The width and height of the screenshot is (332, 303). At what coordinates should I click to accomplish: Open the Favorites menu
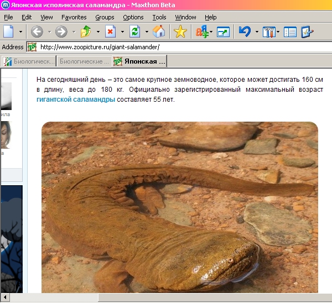74,17
